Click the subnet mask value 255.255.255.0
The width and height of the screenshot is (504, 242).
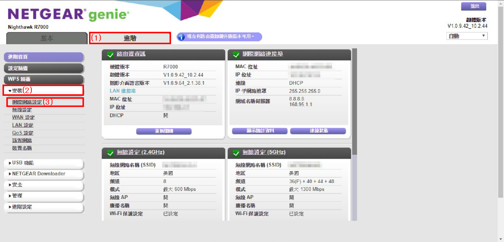(x=305, y=91)
